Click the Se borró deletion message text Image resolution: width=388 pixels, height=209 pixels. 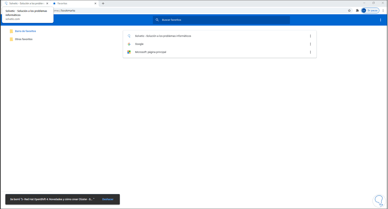point(52,199)
